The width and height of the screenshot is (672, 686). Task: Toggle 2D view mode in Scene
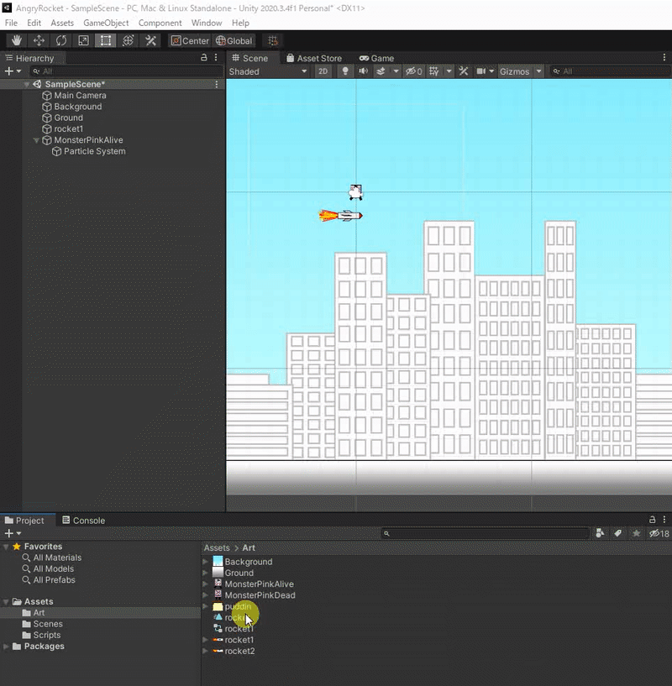(x=323, y=71)
